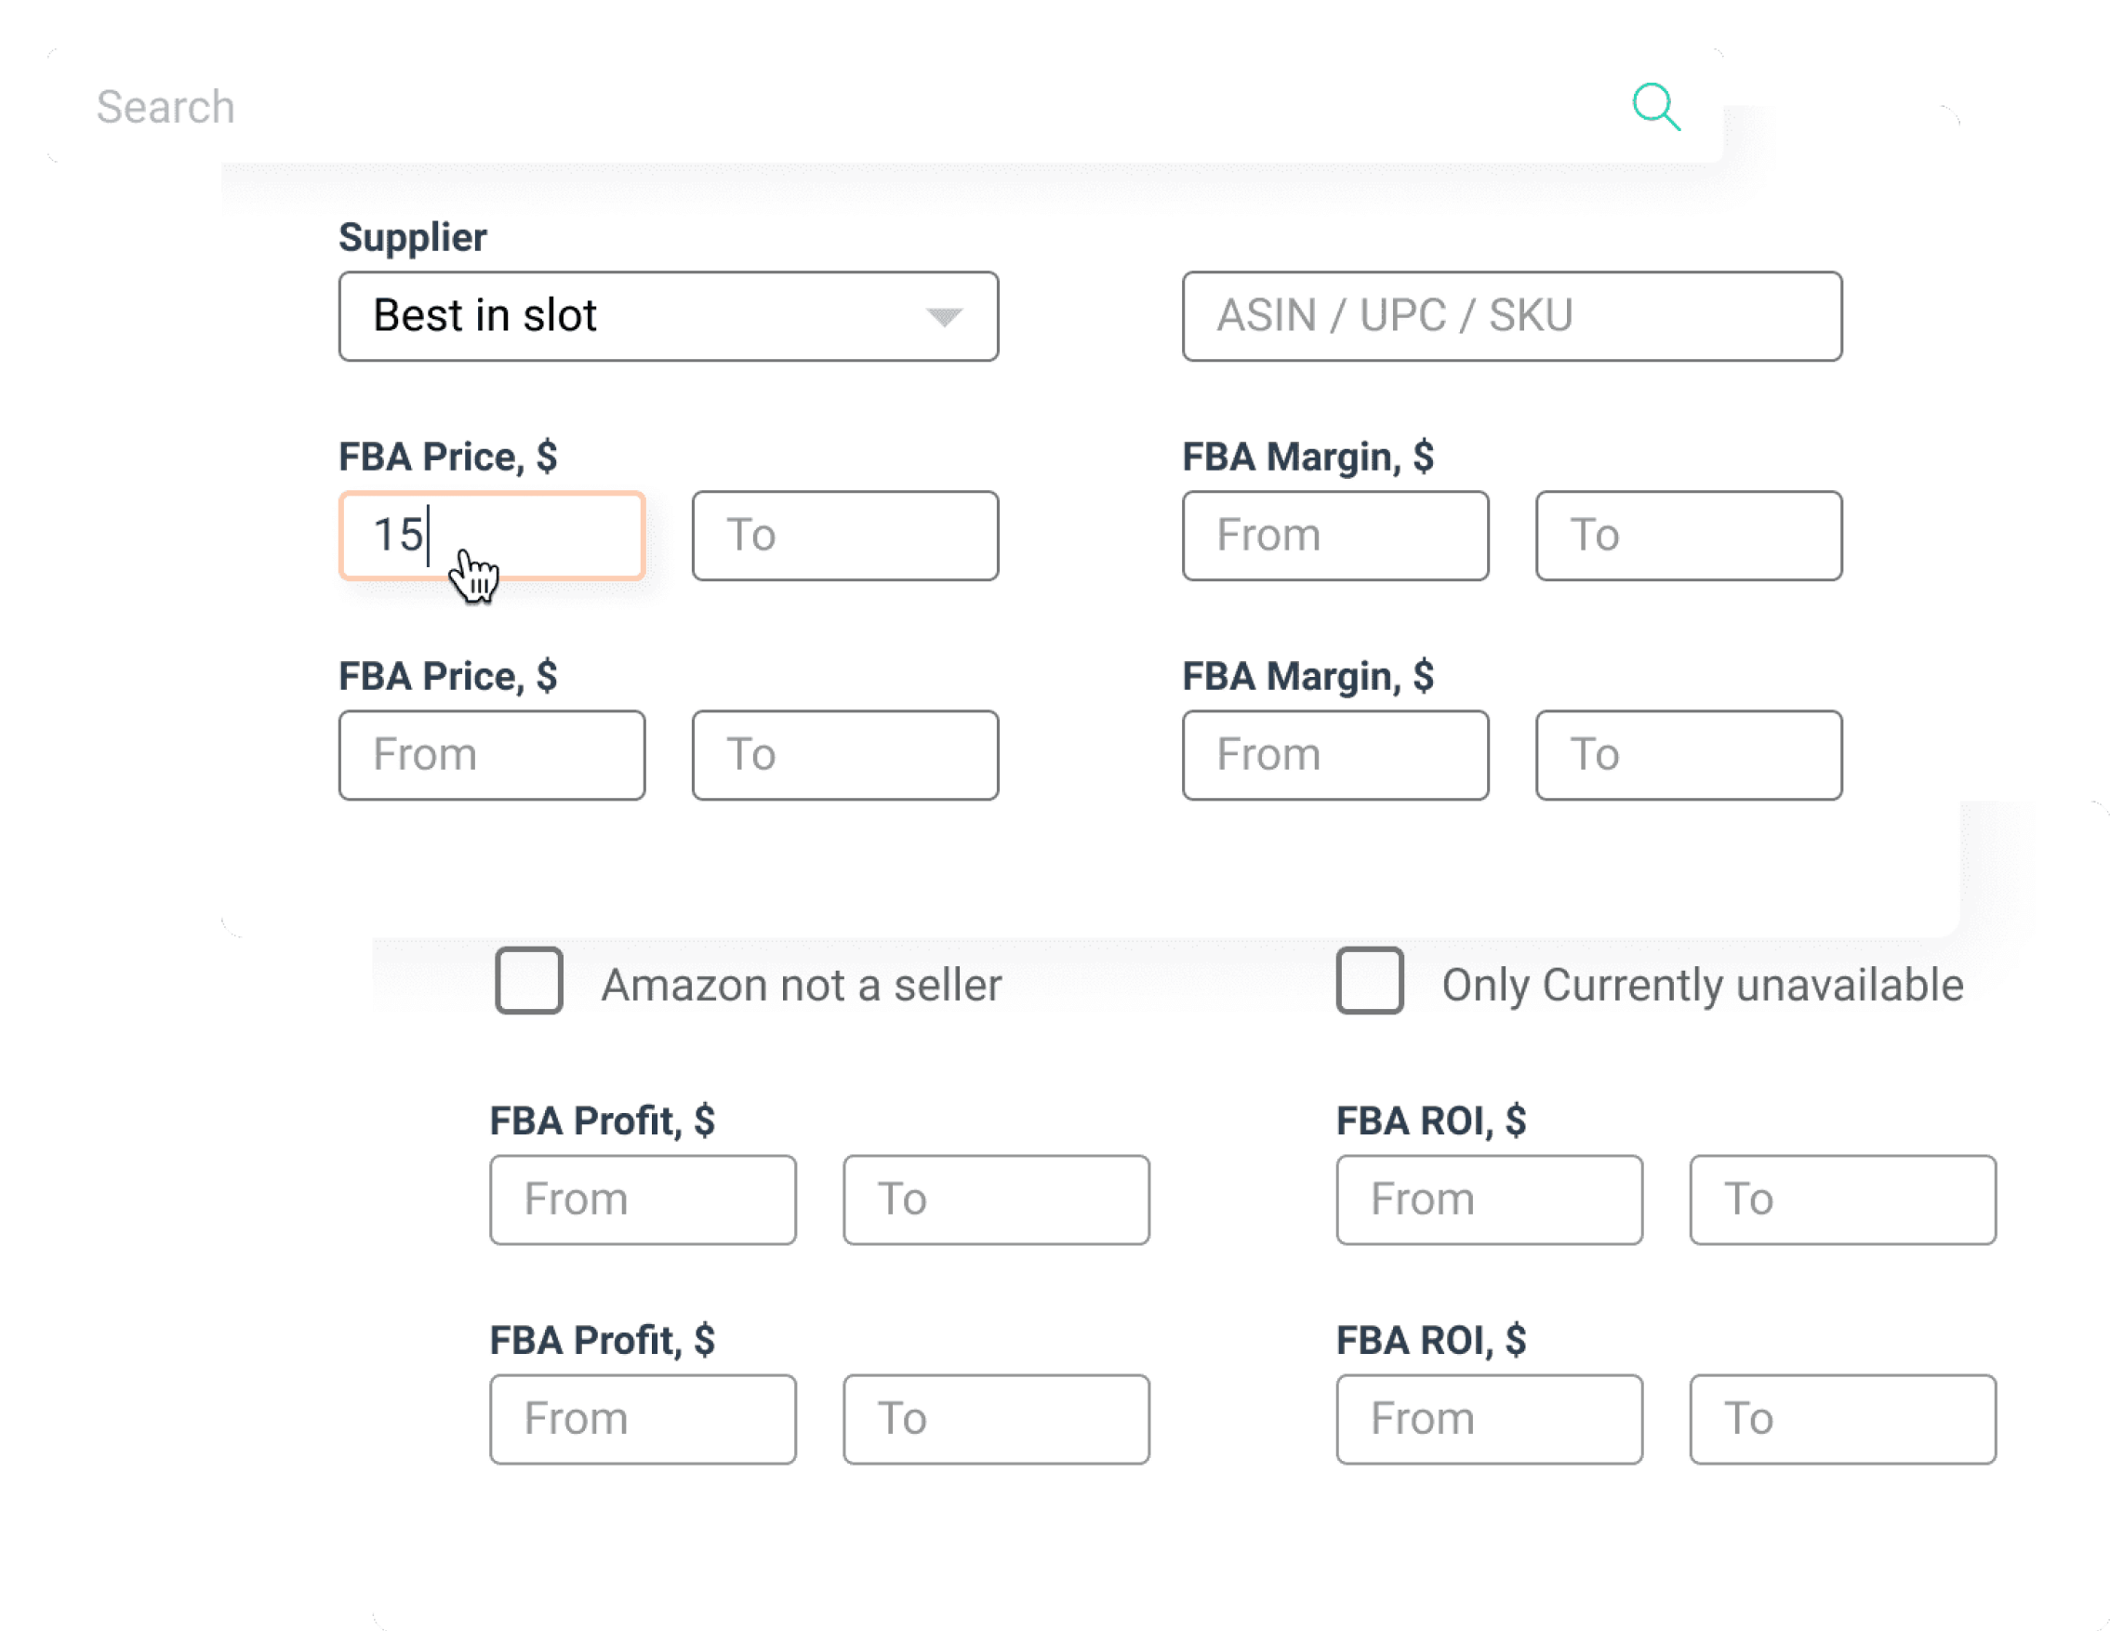This screenshot has height=1631, width=2110.
Task: Focus the lower FBA Profit From field
Action: pos(643,1418)
